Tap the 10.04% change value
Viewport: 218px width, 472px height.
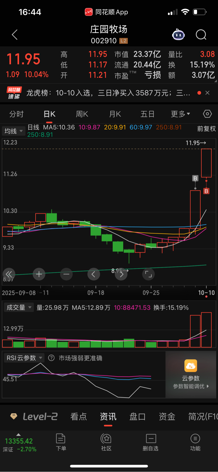point(36,74)
